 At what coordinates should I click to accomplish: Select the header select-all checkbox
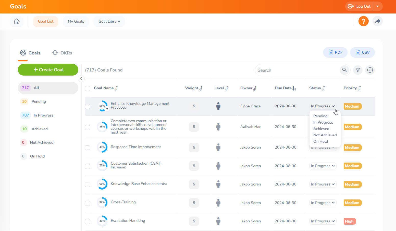(88, 89)
